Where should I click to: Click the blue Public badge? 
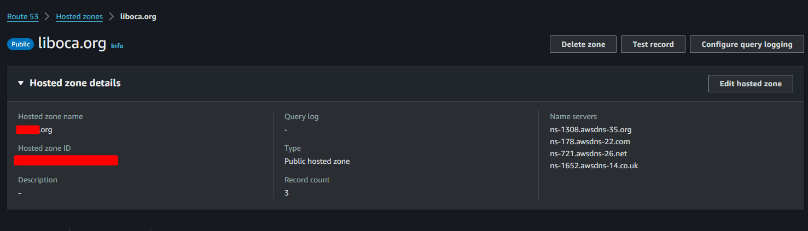tap(21, 44)
